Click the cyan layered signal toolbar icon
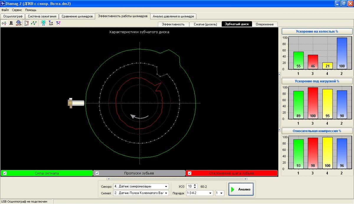The height and width of the screenshot is (204, 354). 43,23
